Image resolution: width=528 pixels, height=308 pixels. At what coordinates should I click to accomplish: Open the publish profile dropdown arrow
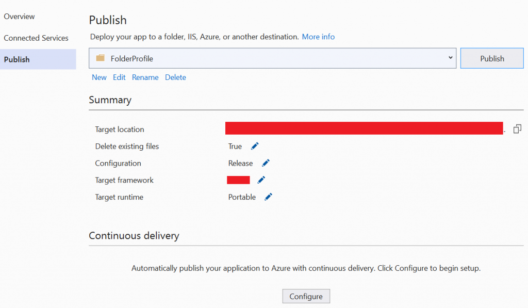[x=450, y=58]
